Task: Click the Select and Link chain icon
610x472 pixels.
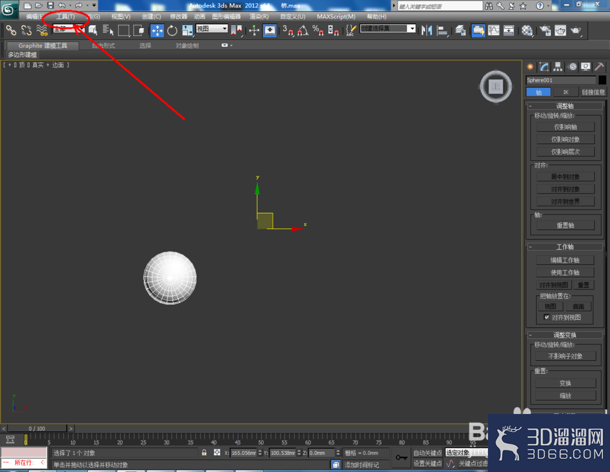Action: [11, 31]
